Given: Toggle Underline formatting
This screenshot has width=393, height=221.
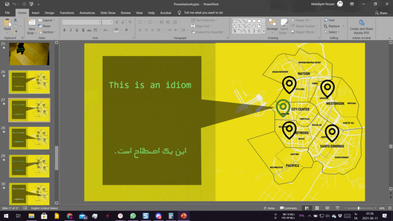Looking at the screenshot, I should 77,30.
